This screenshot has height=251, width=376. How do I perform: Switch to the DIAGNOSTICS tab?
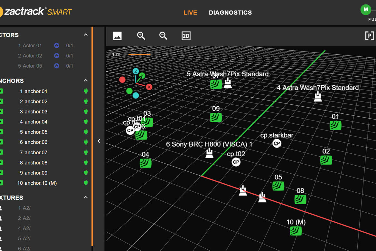tap(230, 13)
